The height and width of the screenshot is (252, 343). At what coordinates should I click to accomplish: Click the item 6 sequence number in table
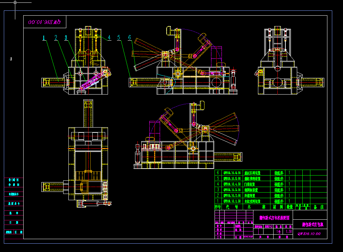pyautogui.click(x=218, y=173)
